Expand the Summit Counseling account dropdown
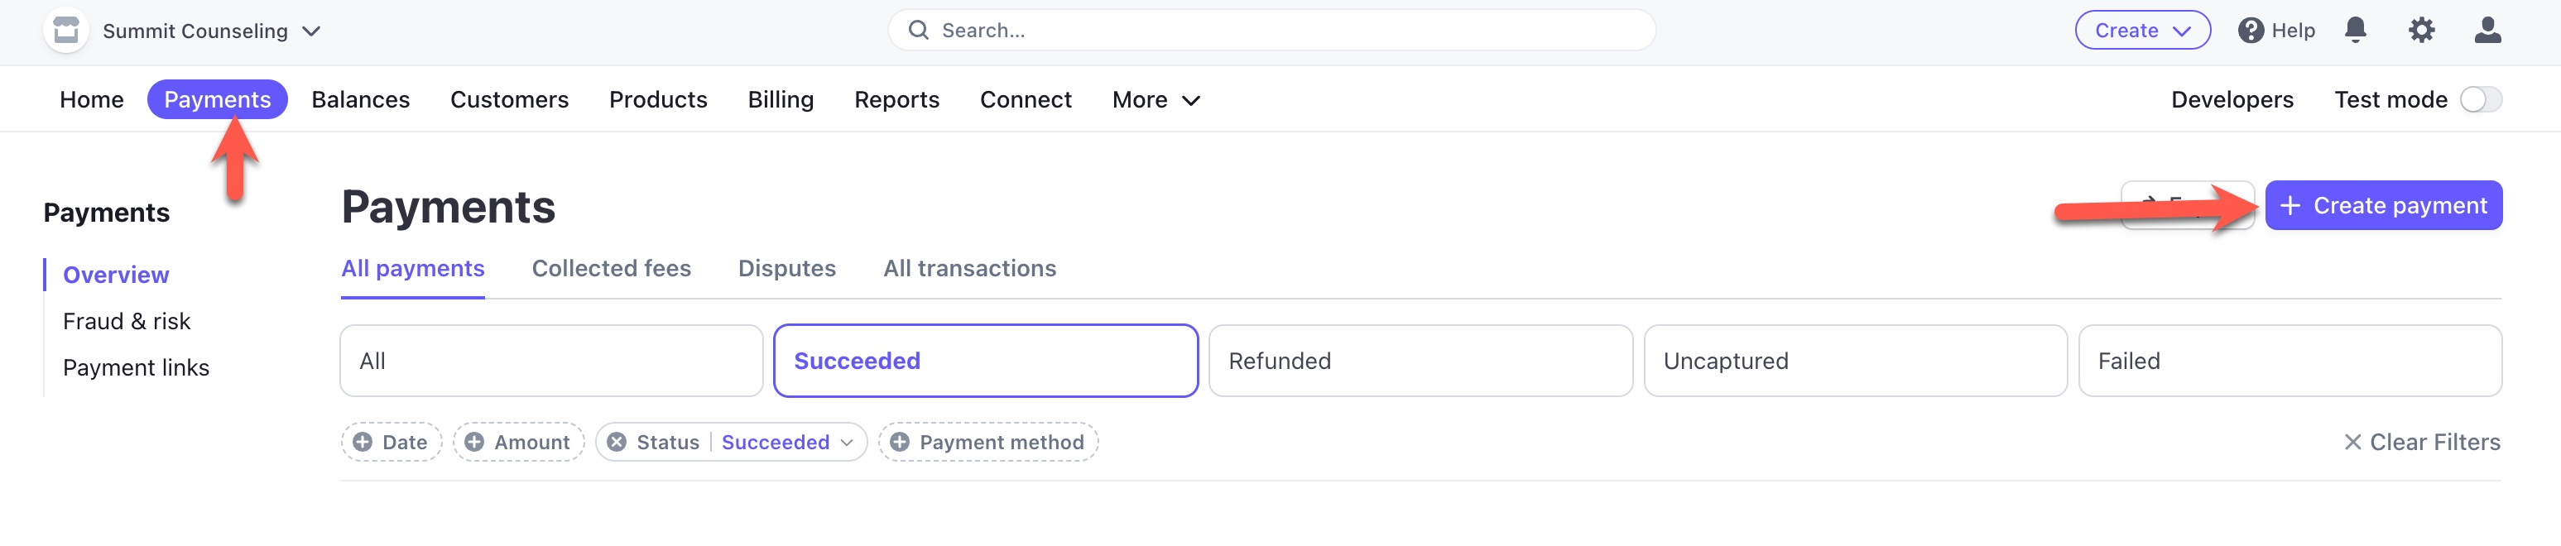This screenshot has width=2561, height=546. pos(311,31)
